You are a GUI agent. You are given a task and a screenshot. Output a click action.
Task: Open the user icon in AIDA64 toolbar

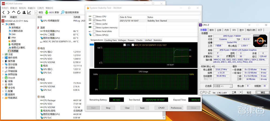pos(24,12)
